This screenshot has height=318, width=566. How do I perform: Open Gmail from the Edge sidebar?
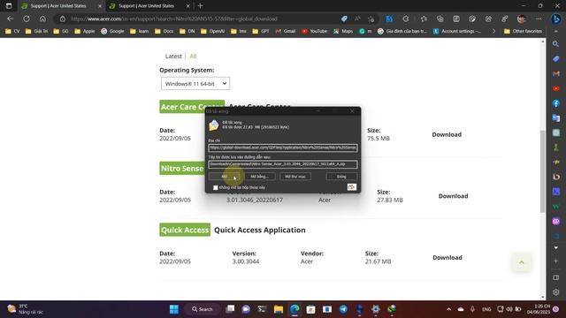point(556,73)
